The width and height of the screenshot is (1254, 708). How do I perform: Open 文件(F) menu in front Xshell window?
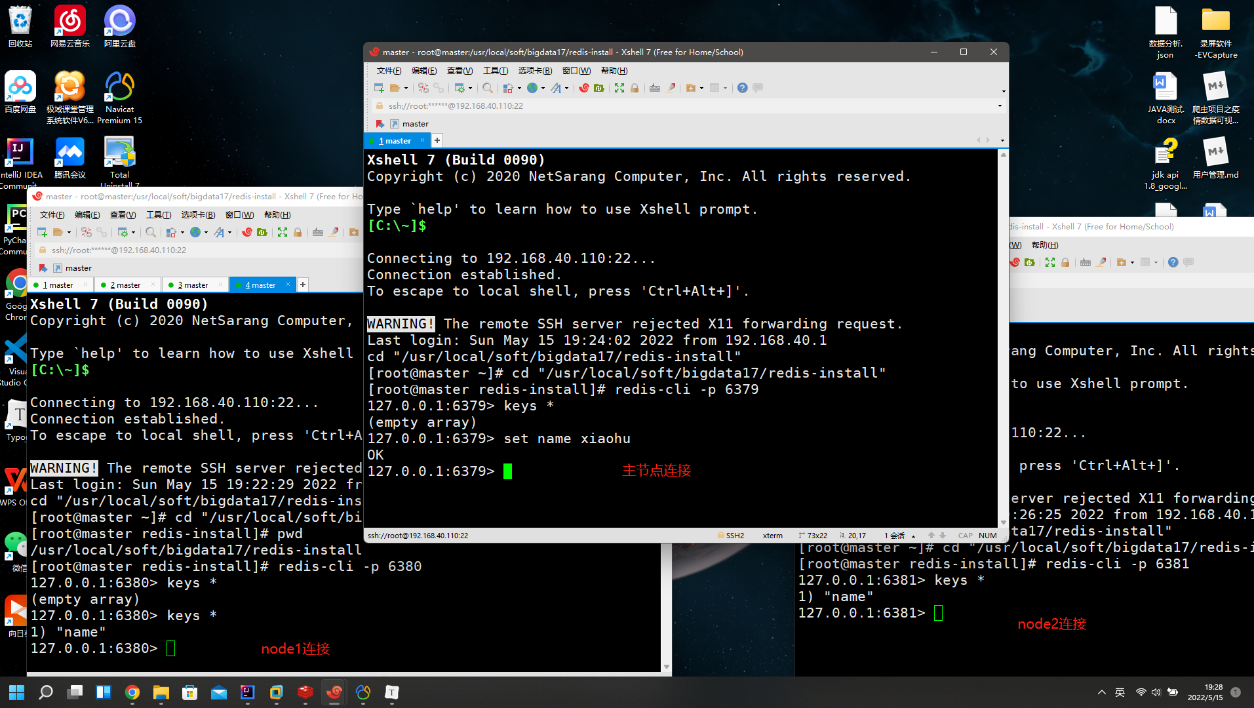[x=389, y=71]
